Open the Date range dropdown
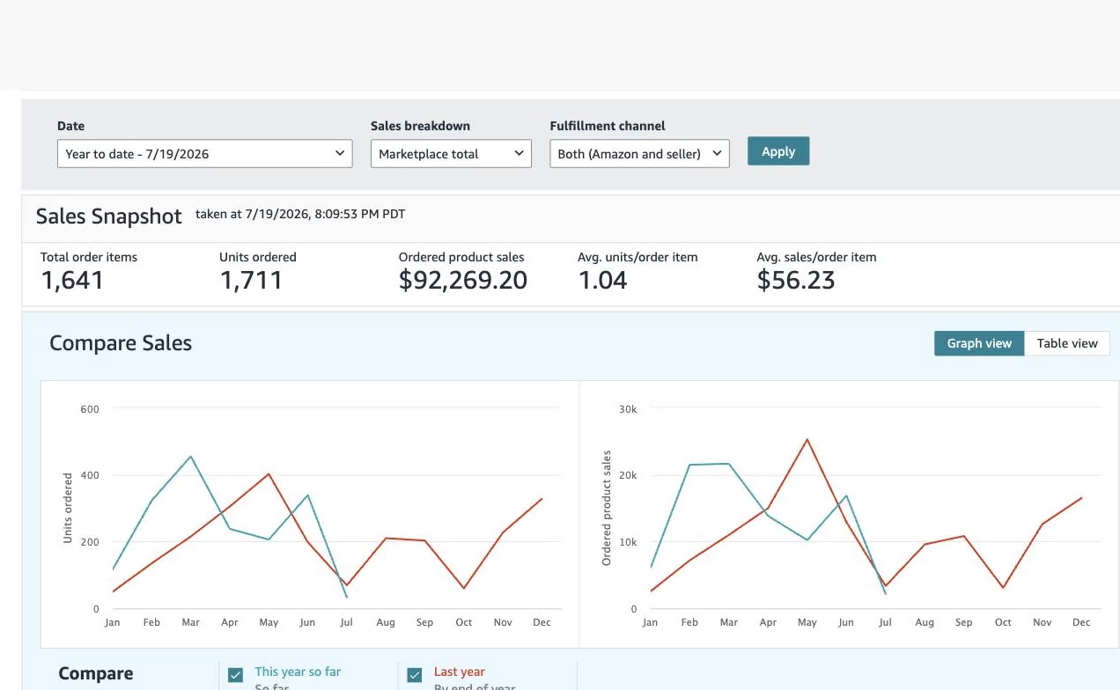 [x=204, y=153]
